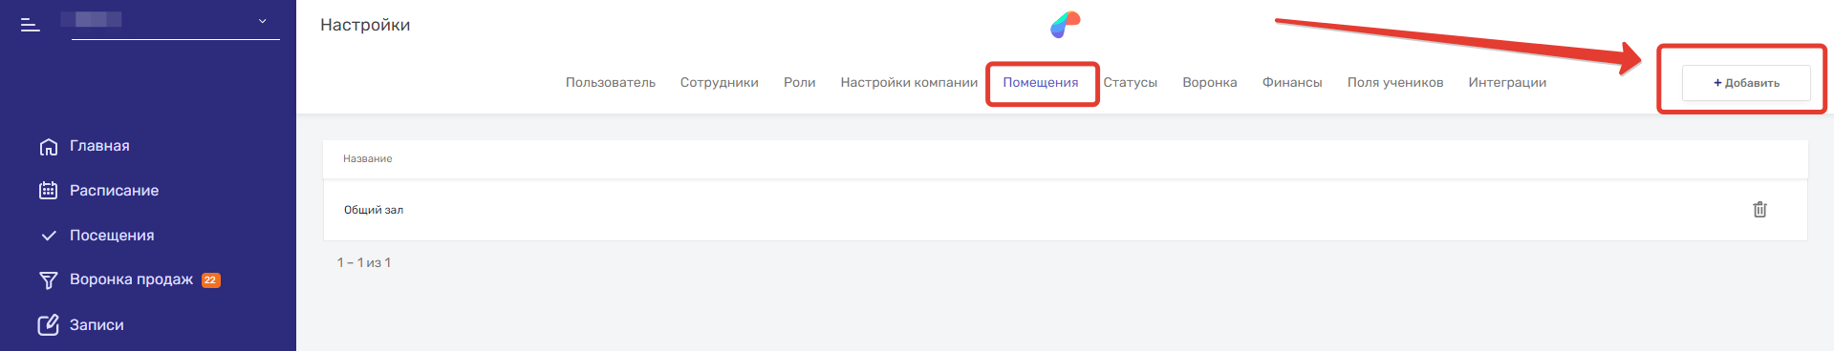The width and height of the screenshot is (1834, 351).
Task: Open Посещения in the sidebar
Action: pos(112,236)
